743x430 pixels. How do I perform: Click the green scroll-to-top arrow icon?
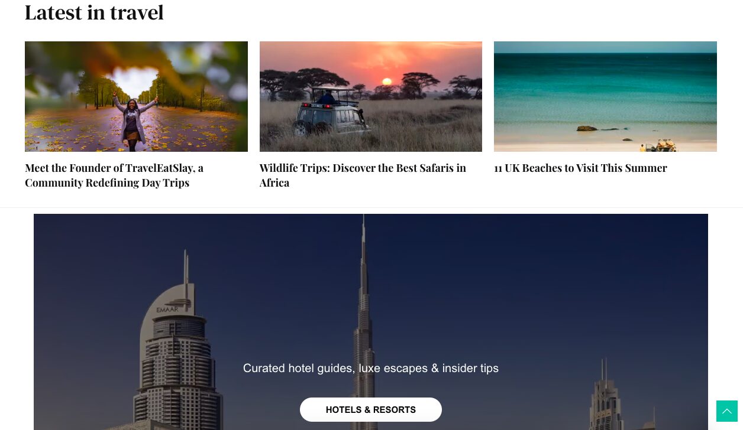[x=727, y=411]
